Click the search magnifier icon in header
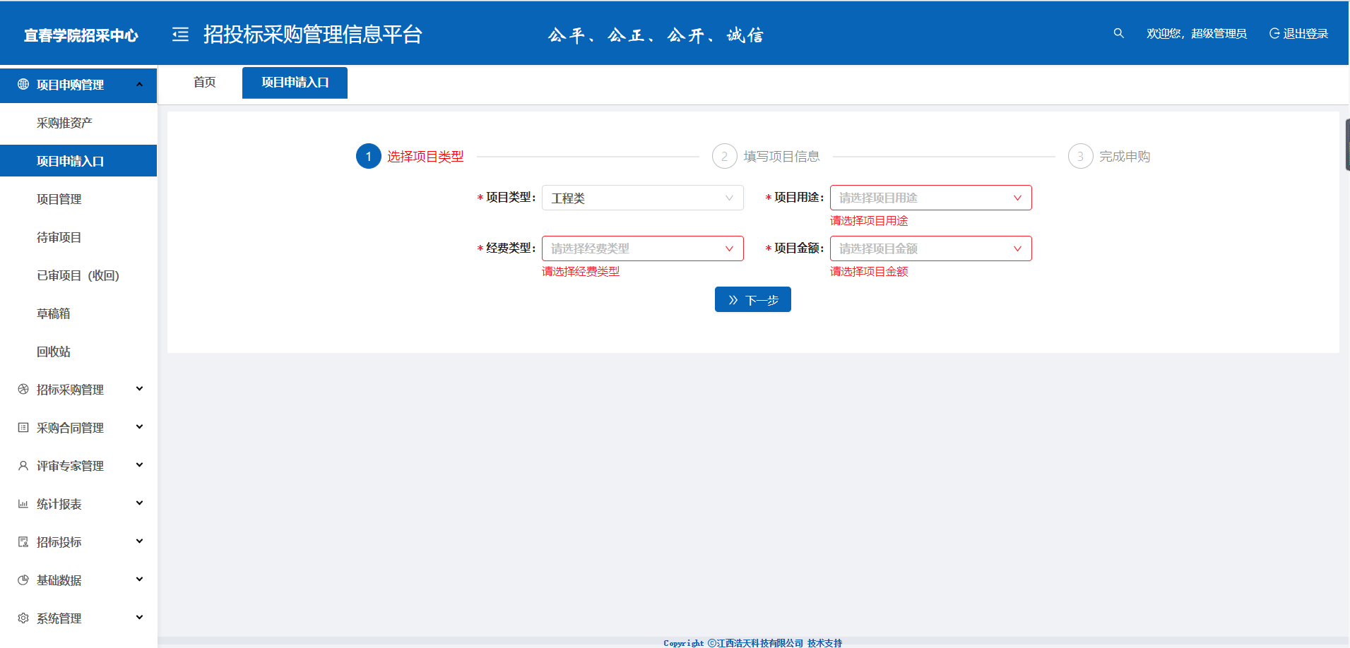 click(1118, 33)
